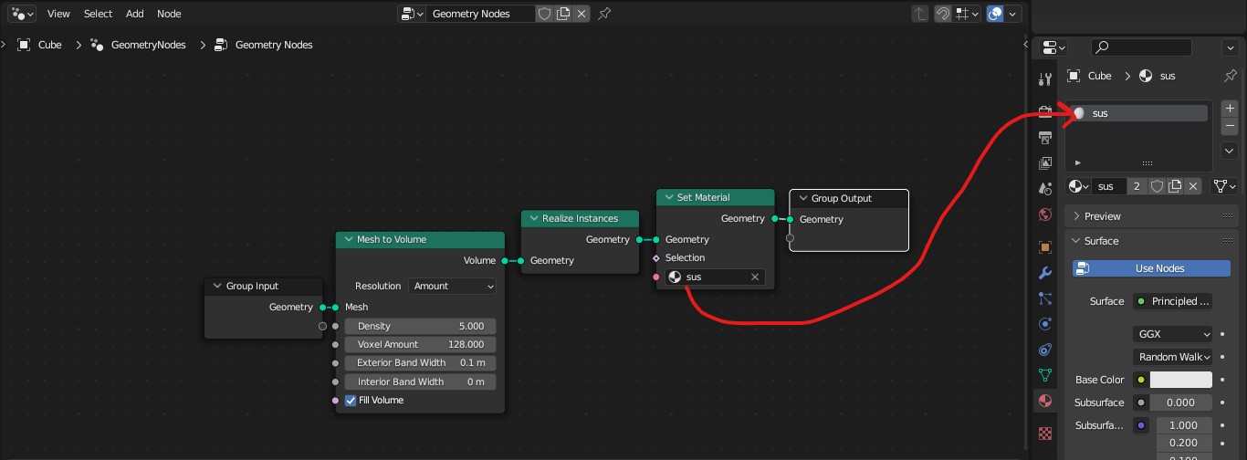Image resolution: width=1247 pixels, height=460 pixels.
Task: Click the Selection socket on Set Material
Action: click(x=655, y=257)
